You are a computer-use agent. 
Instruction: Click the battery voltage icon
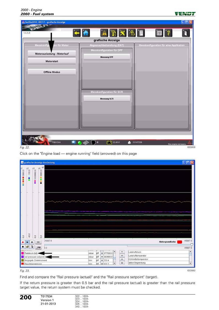(x=109, y=142)
